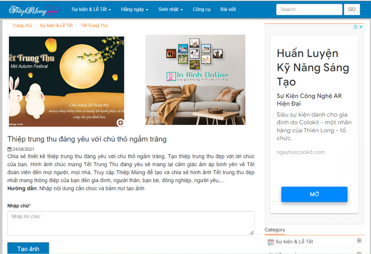Image resolution: width=371 pixels, height=254 pixels.
Task: Click the Sự Kiện Công Nghệ AR Hiện Đại ad text
Action: pos(309,99)
